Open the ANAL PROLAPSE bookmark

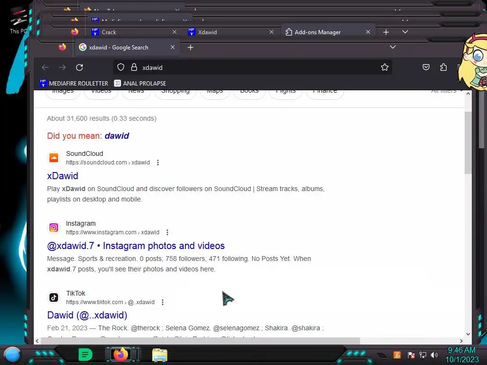tap(140, 83)
